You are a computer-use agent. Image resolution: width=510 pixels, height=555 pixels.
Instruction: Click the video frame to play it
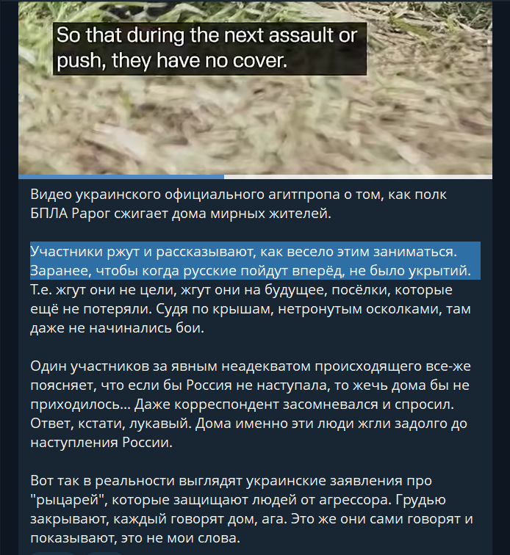(x=255, y=89)
